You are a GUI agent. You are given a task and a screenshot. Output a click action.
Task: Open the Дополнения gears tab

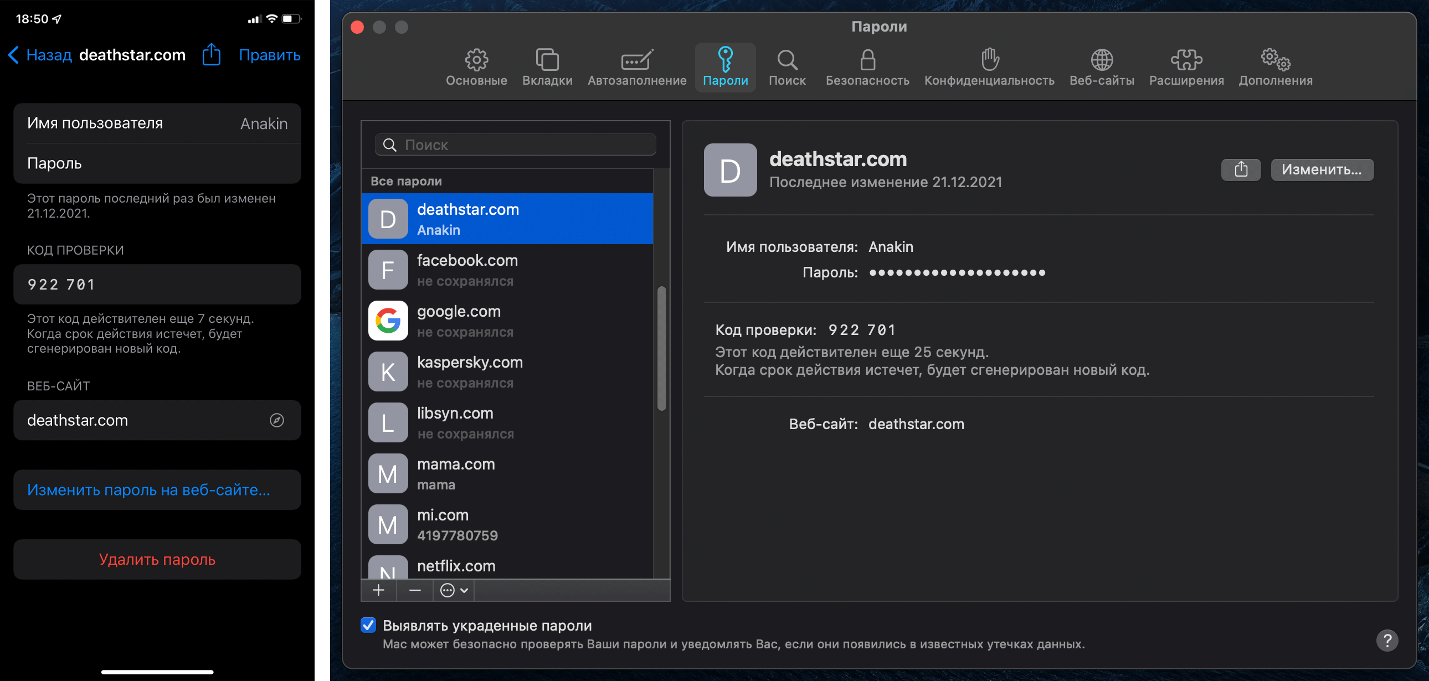[x=1276, y=67]
